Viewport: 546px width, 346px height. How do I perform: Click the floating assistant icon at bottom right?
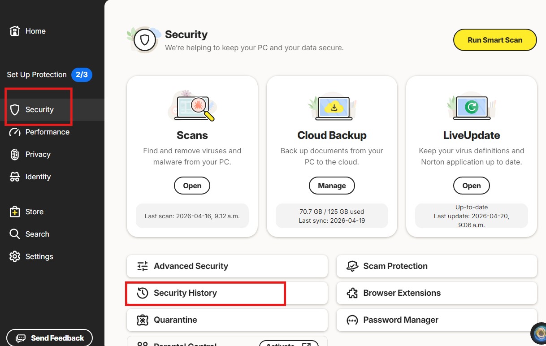click(539, 333)
